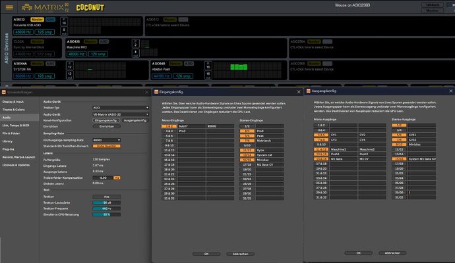Open the Treiber-Typ ASIO dropdown
This screenshot has height=263, width=455.
(121, 108)
